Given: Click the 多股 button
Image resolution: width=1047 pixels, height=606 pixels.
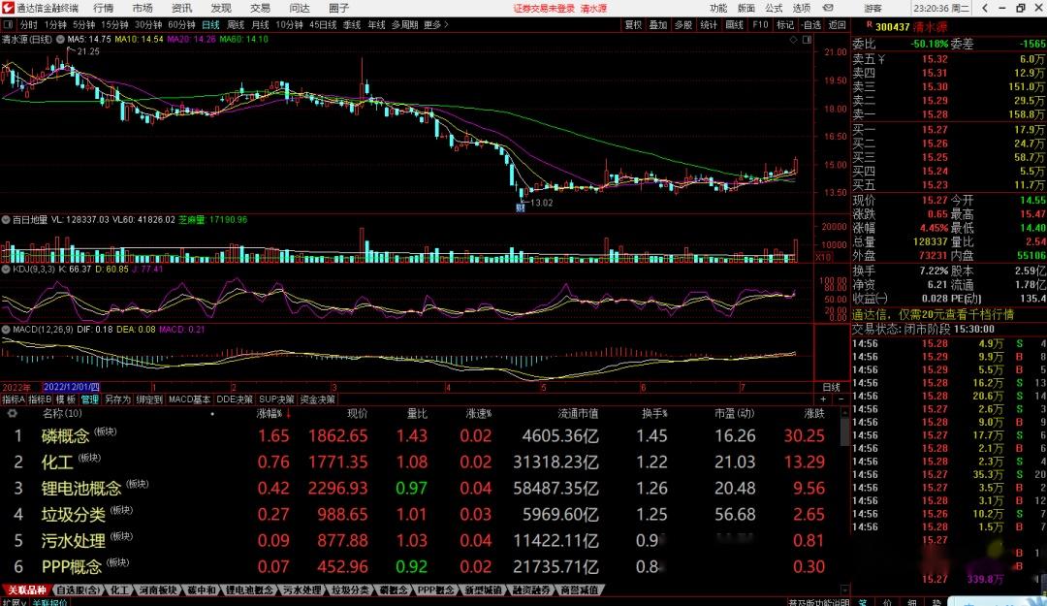Looking at the screenshot, I should coord(683,24).
